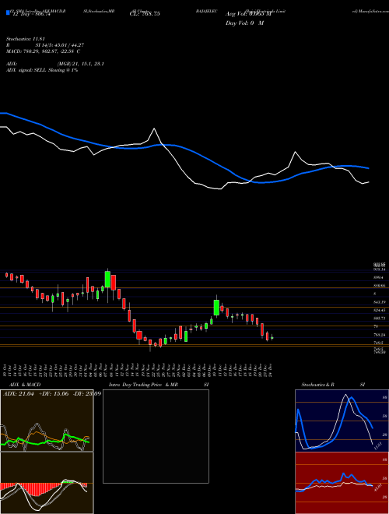This screenshot has height=514, width=389.
Task: Select the 'Avg Vol: 0.065 M' text
Action: click(248, 14)
